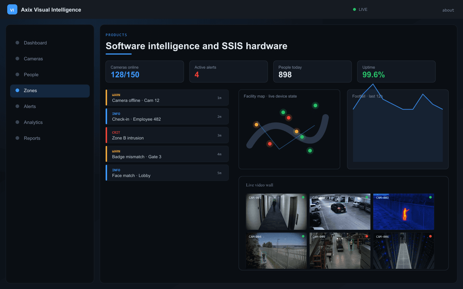The height and width of the screenshot is (289, 463).
Task: Open Dashboard in the sidebar
Action: (50, 43)
